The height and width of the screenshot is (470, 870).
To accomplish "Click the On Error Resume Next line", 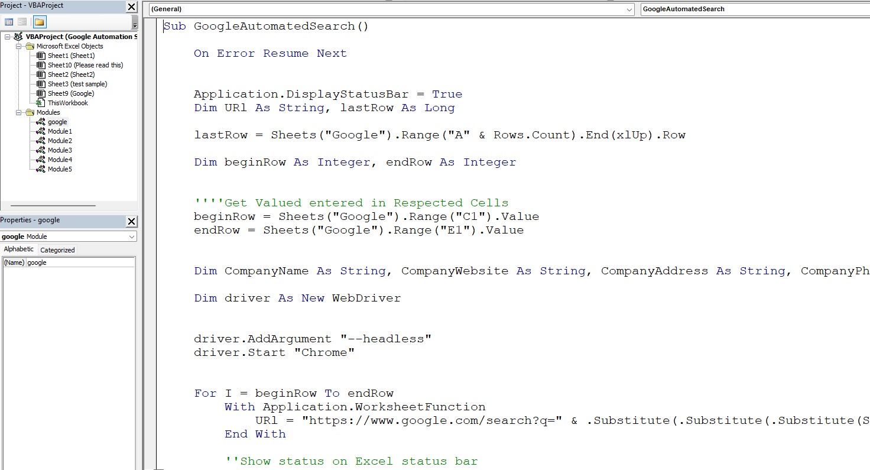I will coord(270,53).
